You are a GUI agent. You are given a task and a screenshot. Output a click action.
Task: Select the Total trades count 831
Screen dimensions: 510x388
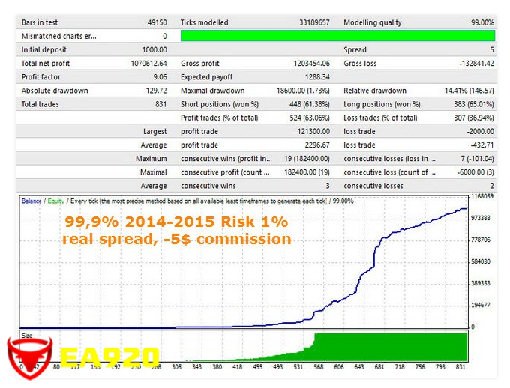(x=160, y=104)
